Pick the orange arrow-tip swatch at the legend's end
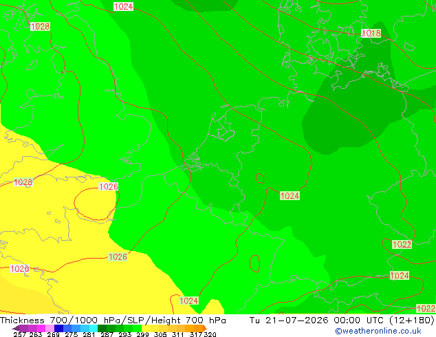The width and height of the screenshot is (436, 337). point(205,328)
